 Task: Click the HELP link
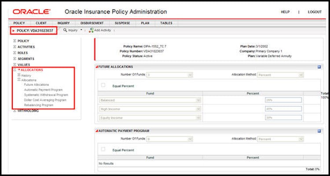tap(285, 12)
